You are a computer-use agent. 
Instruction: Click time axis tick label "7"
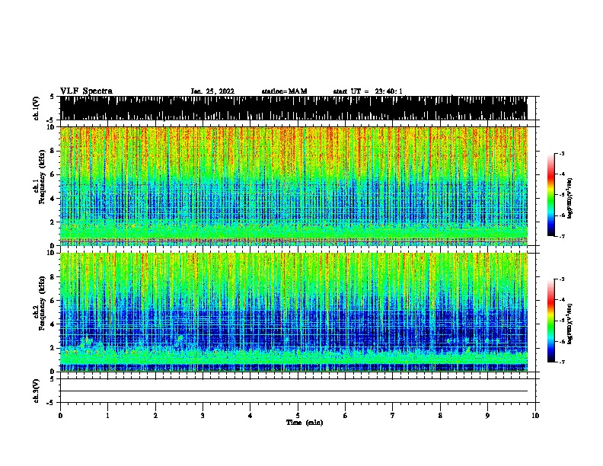point(393,416)
